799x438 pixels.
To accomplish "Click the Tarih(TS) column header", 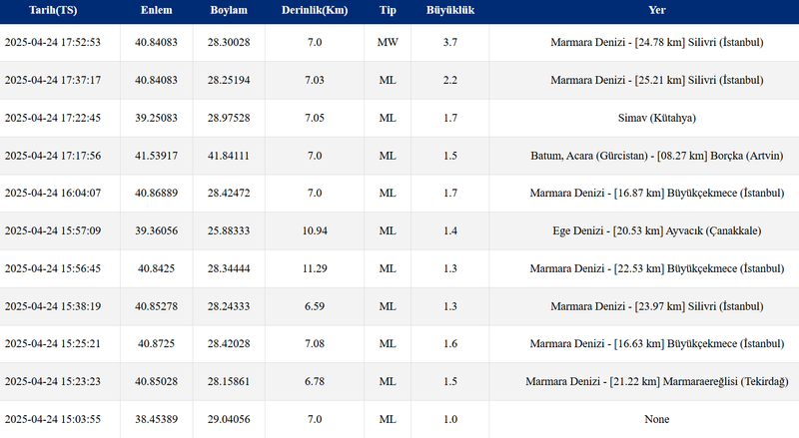I will click(51, 10).
